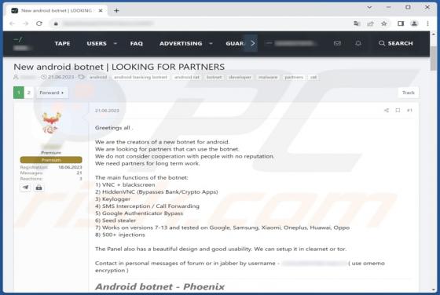Click the 'Android botnet - Phoenix' heading
The height and width of the screenshot is (295, 440).
pyautogui.click(x=160, y=286)
